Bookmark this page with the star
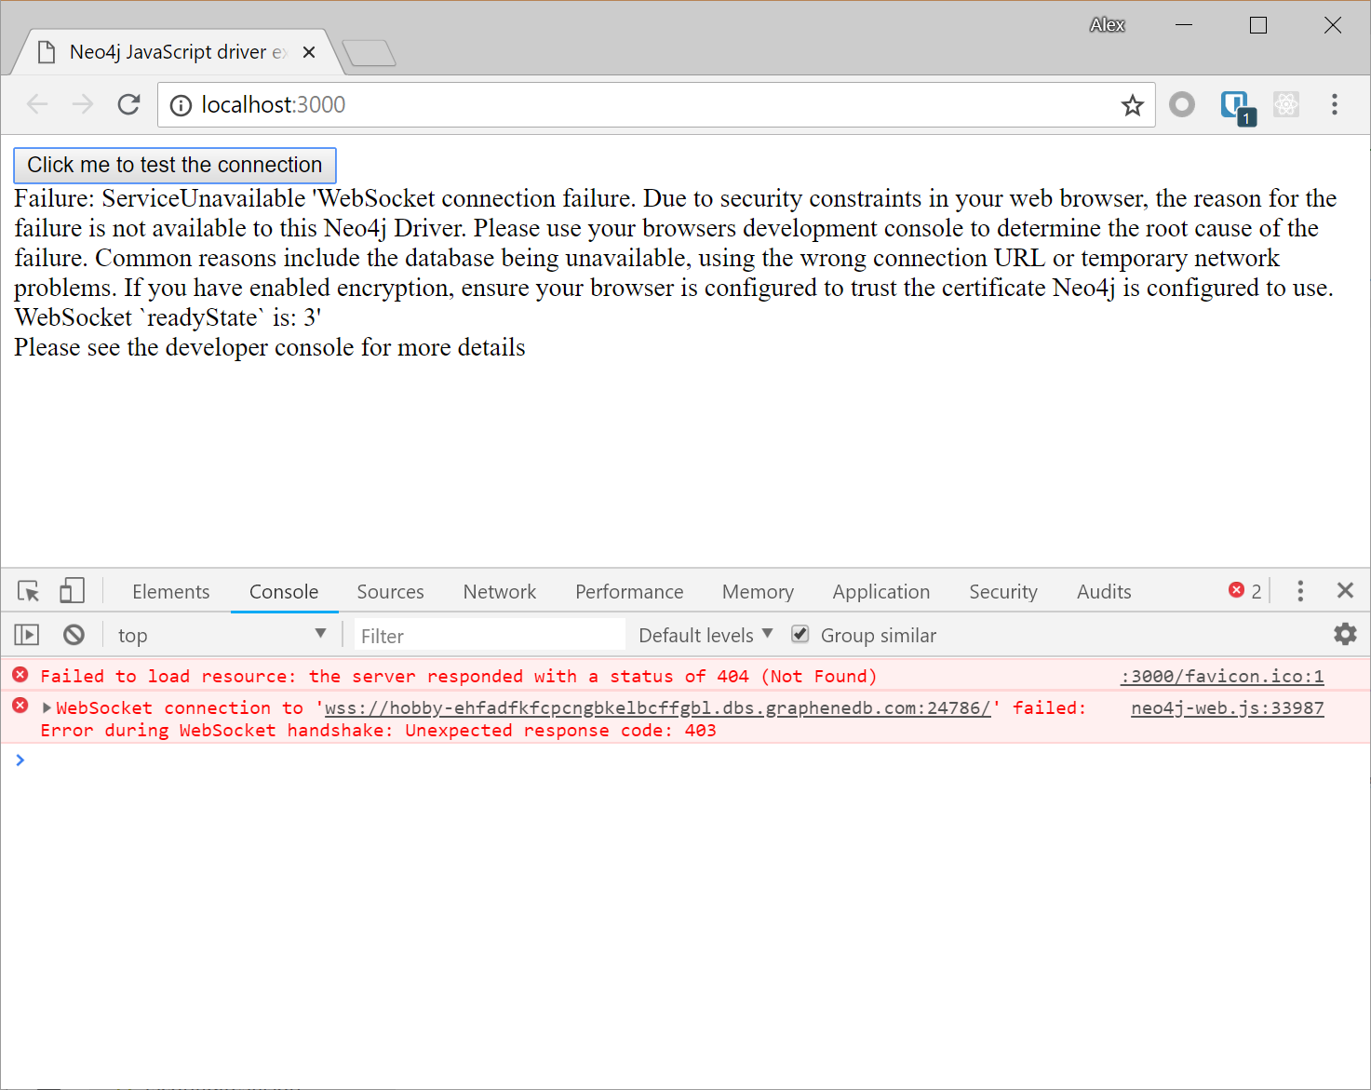Viewport: 1371px width, 1090px height. pos(1132,105)
